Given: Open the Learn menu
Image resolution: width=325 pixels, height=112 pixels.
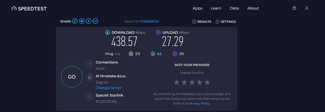Looking at the screenshot, I should (x=216, y=8).
